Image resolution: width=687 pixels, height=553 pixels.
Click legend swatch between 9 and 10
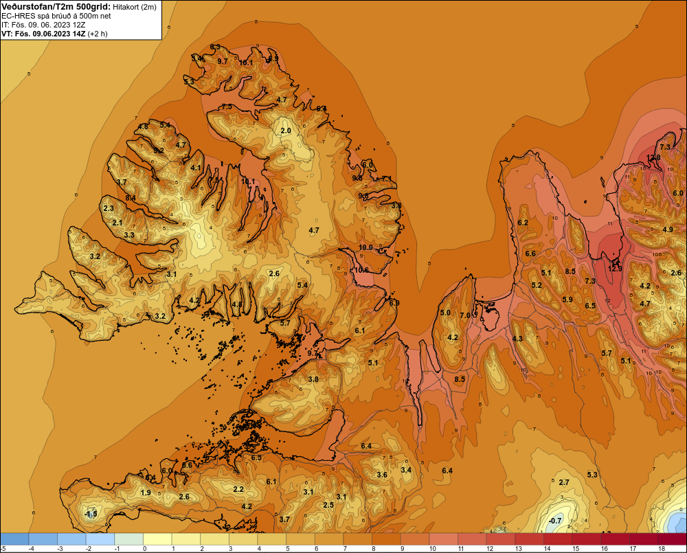tap(416, 539)
